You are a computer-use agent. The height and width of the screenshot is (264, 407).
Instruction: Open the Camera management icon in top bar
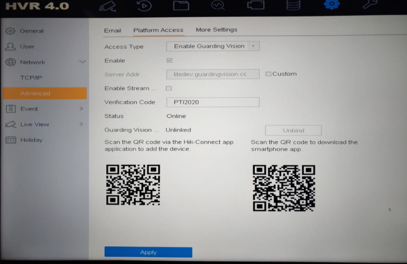256,5
